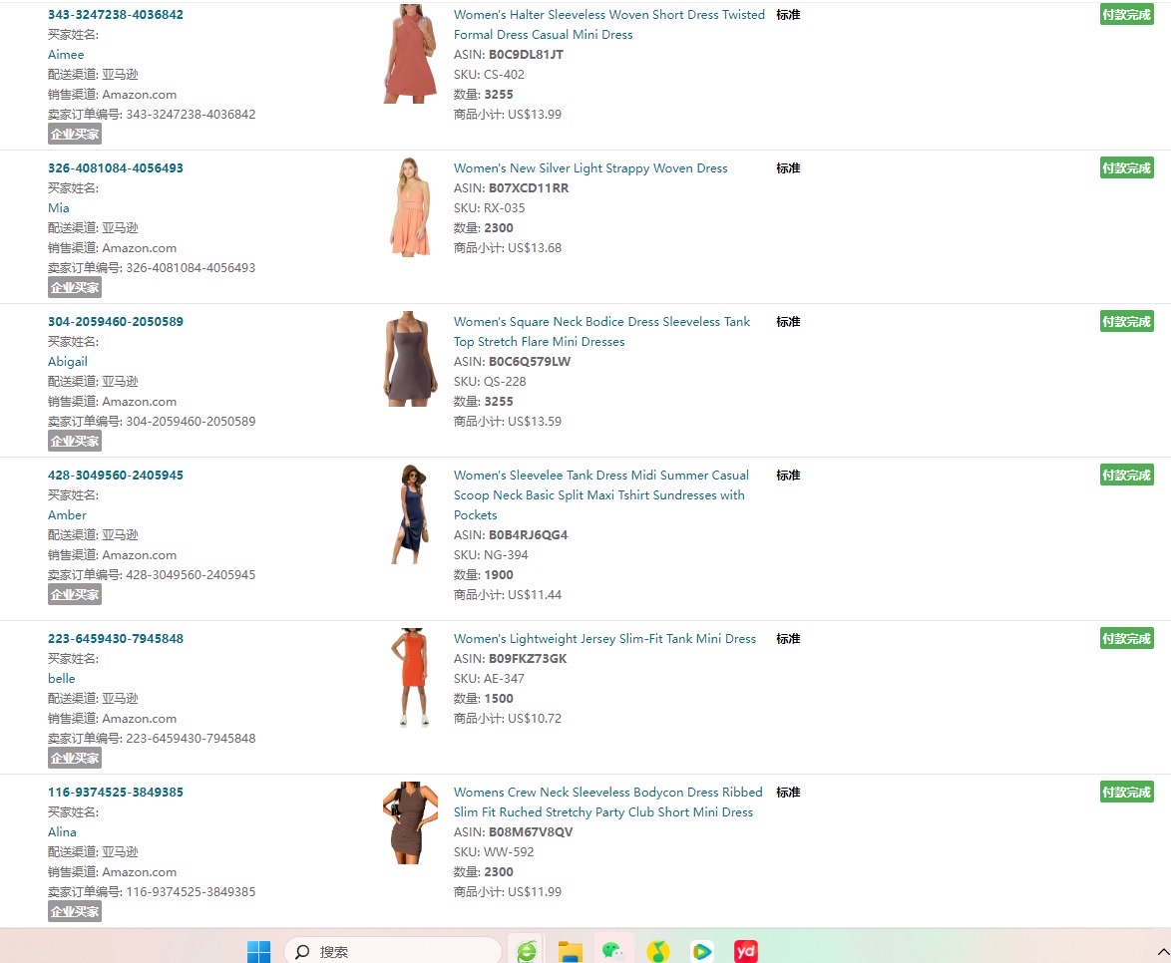Open Women's Halter Sleeveless Woven Short Dress listing

pos(608,25)
